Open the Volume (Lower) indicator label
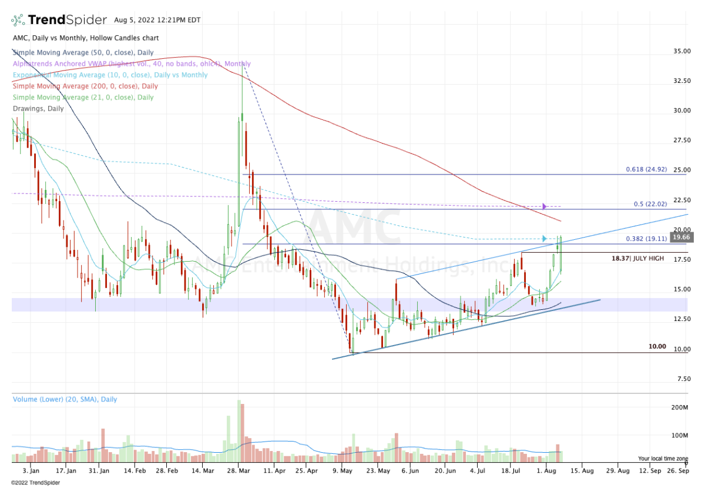Screen dimensions: 705x488 click(65, 399)
